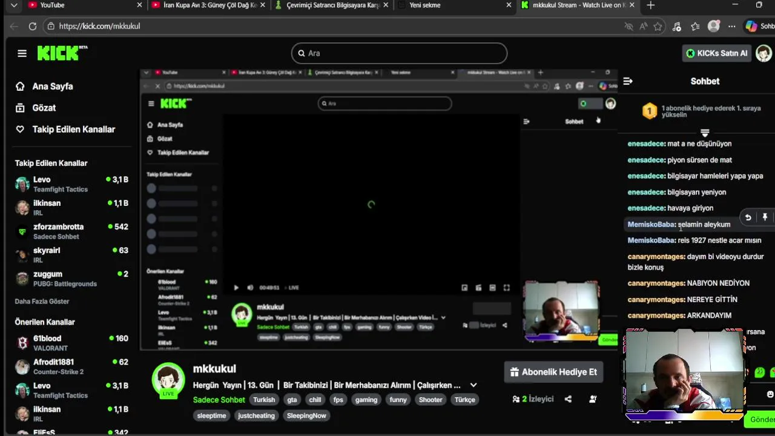Click the KICKs Satın Al button
Screen dimensions: 775x436
(717, 53)
